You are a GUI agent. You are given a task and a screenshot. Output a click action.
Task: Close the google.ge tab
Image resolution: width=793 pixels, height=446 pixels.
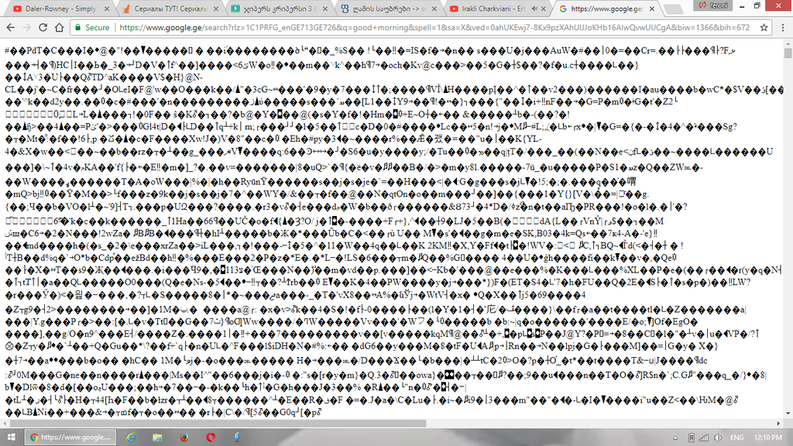[652, 9]
